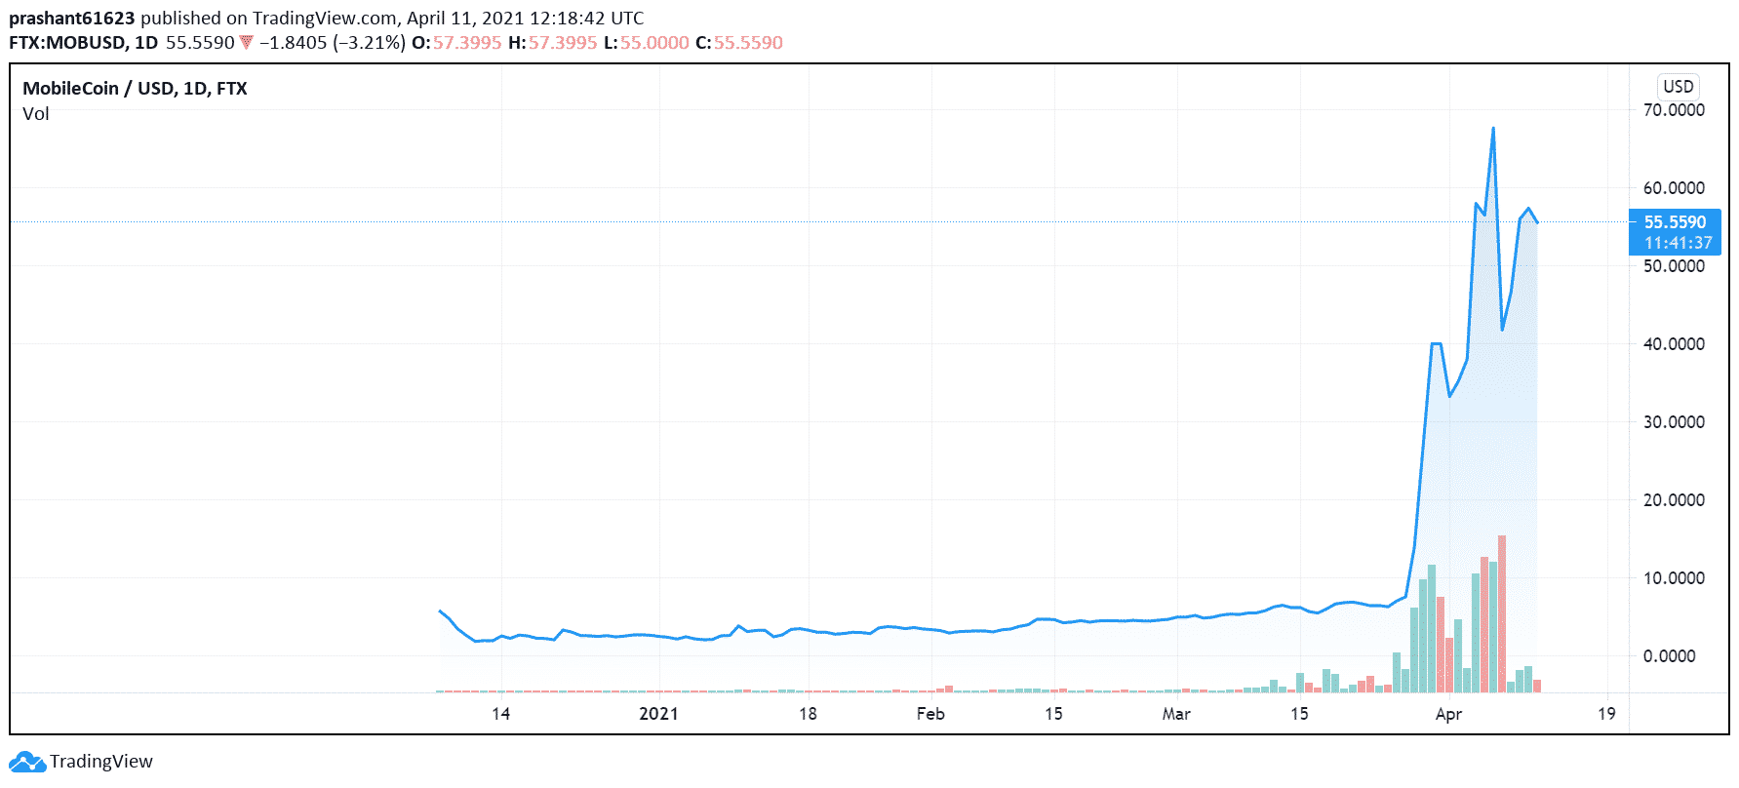This screenshot has width=1739, height=788.
Task: Click the Vol indicator label
Action: [36, 114]
